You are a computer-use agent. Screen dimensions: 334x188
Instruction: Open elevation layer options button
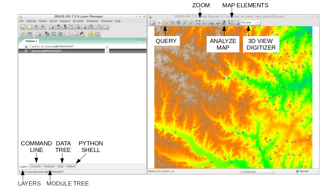(x=107, y=51)
